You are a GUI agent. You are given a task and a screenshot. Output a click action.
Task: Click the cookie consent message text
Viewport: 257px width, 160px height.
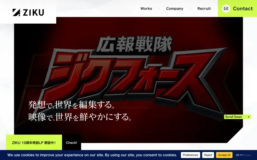92,155
